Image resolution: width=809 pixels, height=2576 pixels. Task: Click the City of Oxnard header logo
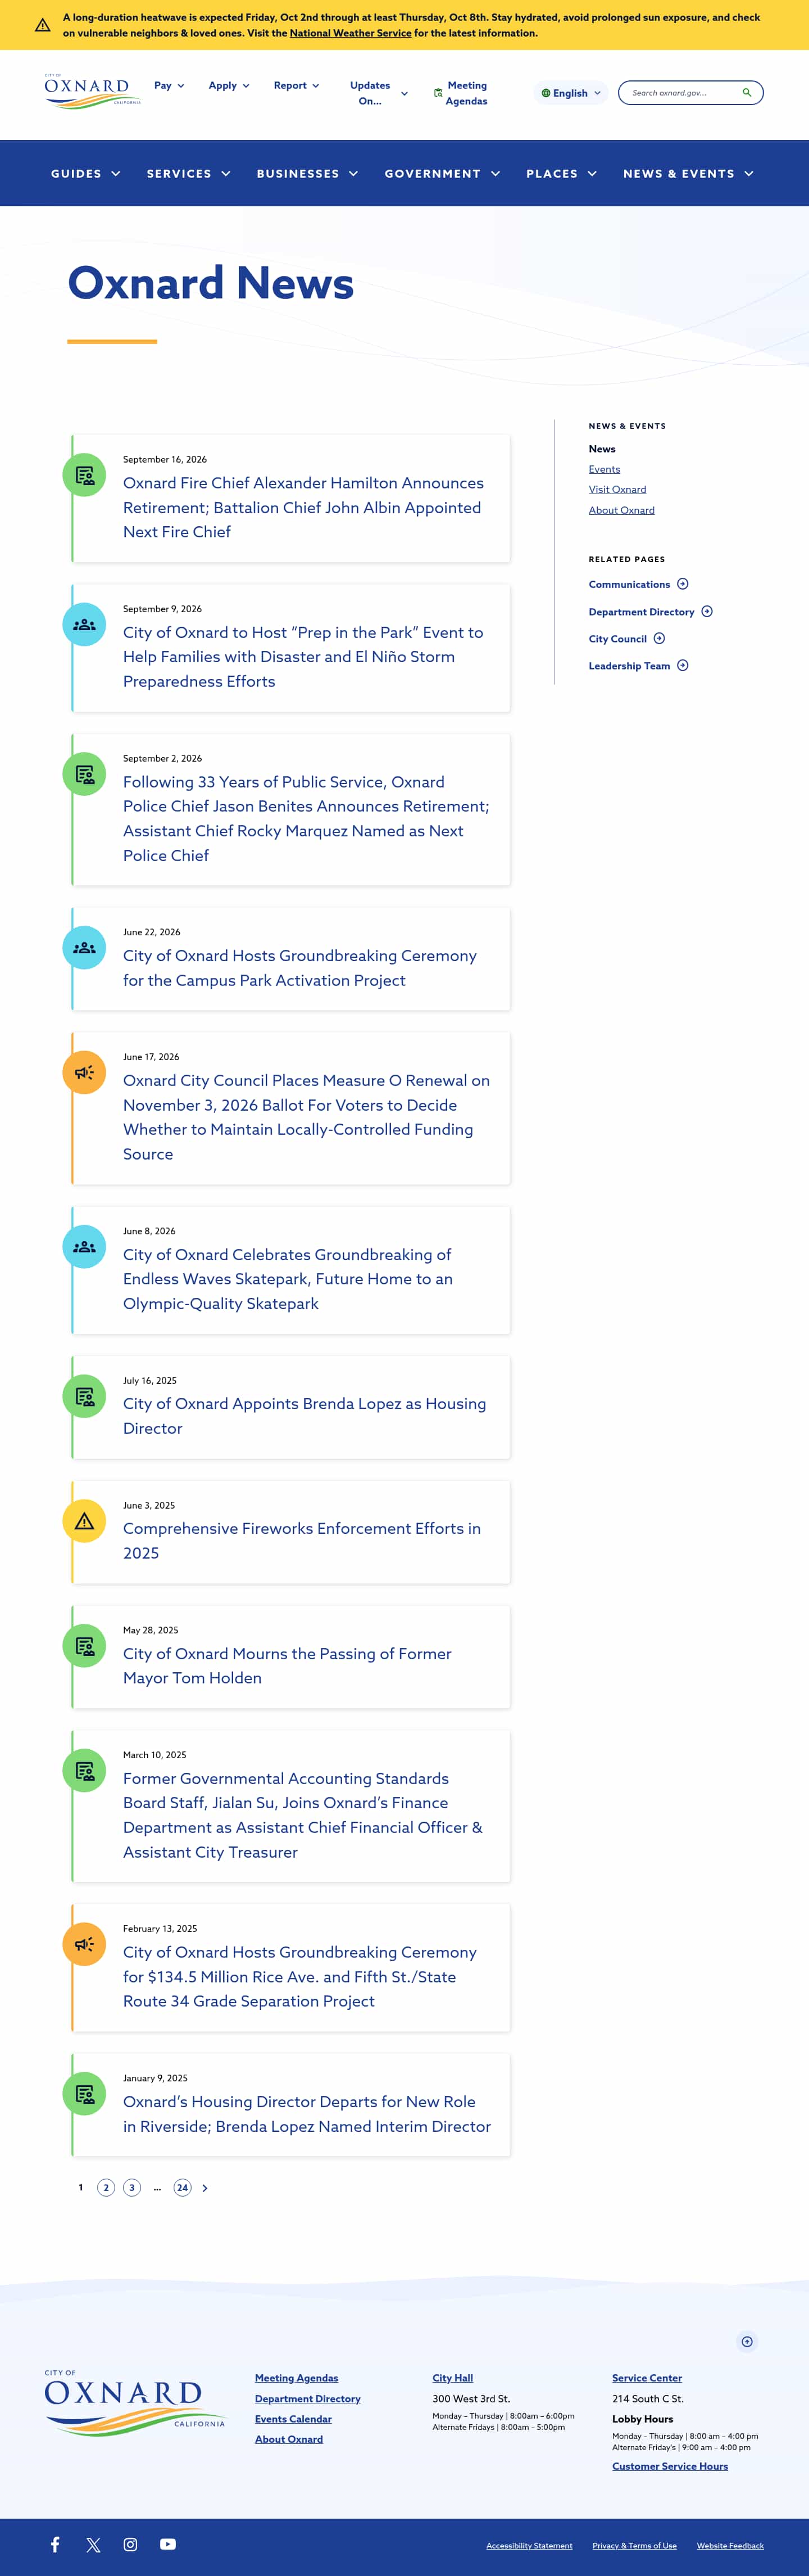(x=92, y=91)
